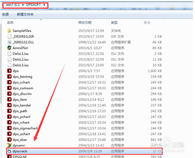The height and width of the screenshot is (158, 195).
Task: Select the dps_xbar application icon
Action: (x=9, y=140)
